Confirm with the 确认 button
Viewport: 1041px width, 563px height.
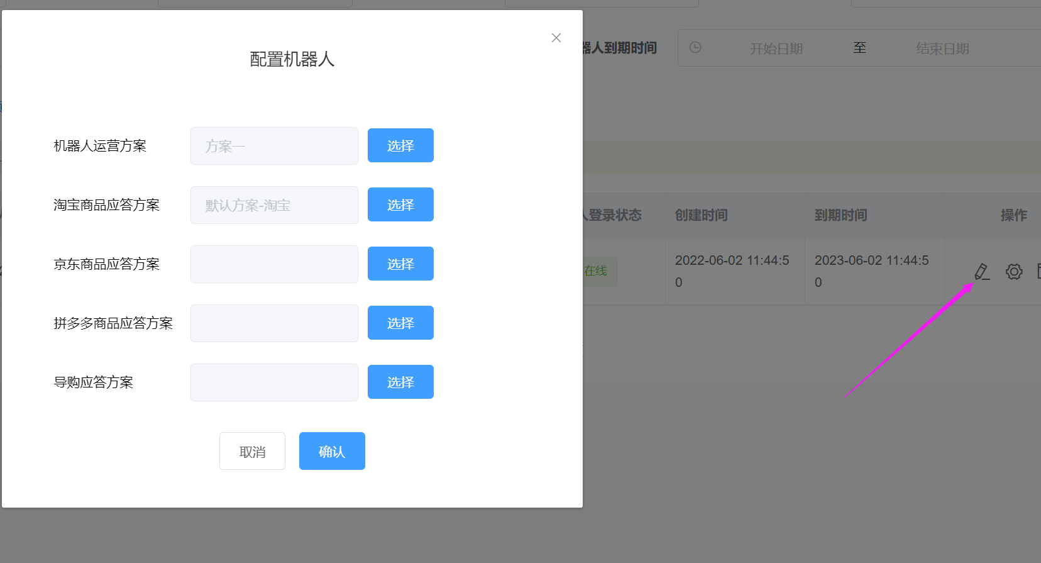[x=332, y=451]
